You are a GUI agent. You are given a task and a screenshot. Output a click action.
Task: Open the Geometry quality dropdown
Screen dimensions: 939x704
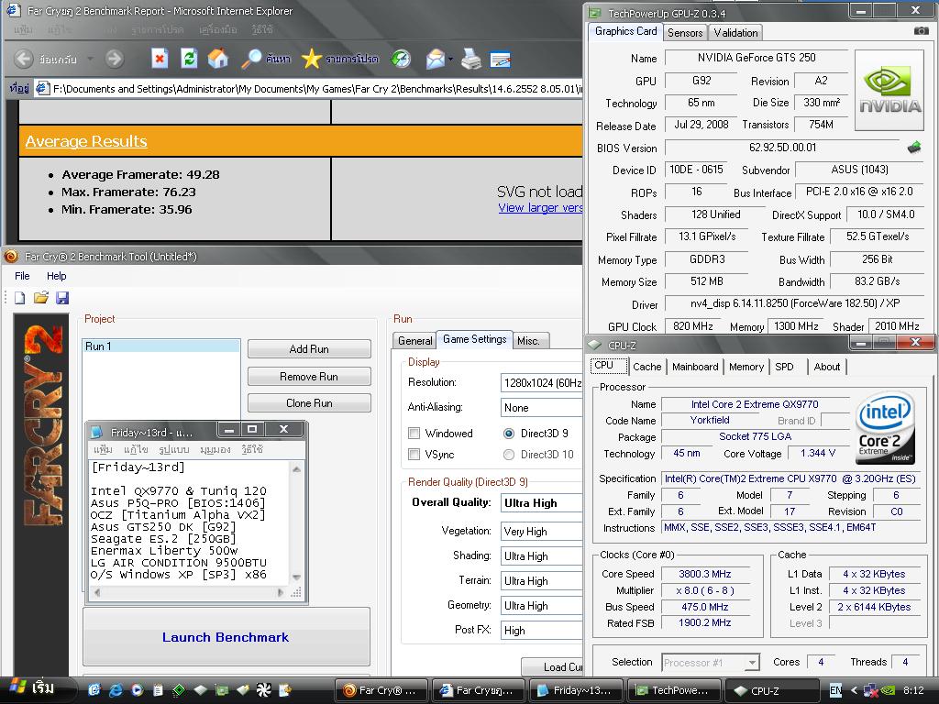541,606
